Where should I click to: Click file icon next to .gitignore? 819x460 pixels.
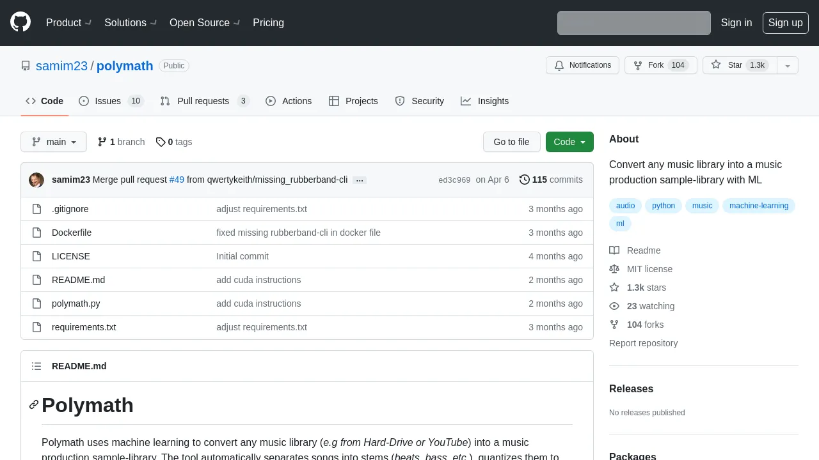(36, 209)
